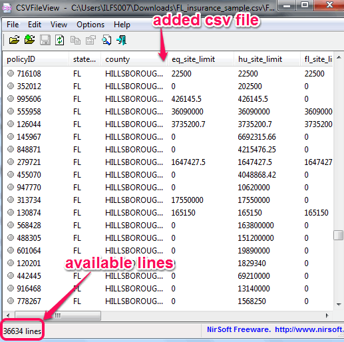Click the row bullet icon for policy 995606

click(11, 98)
